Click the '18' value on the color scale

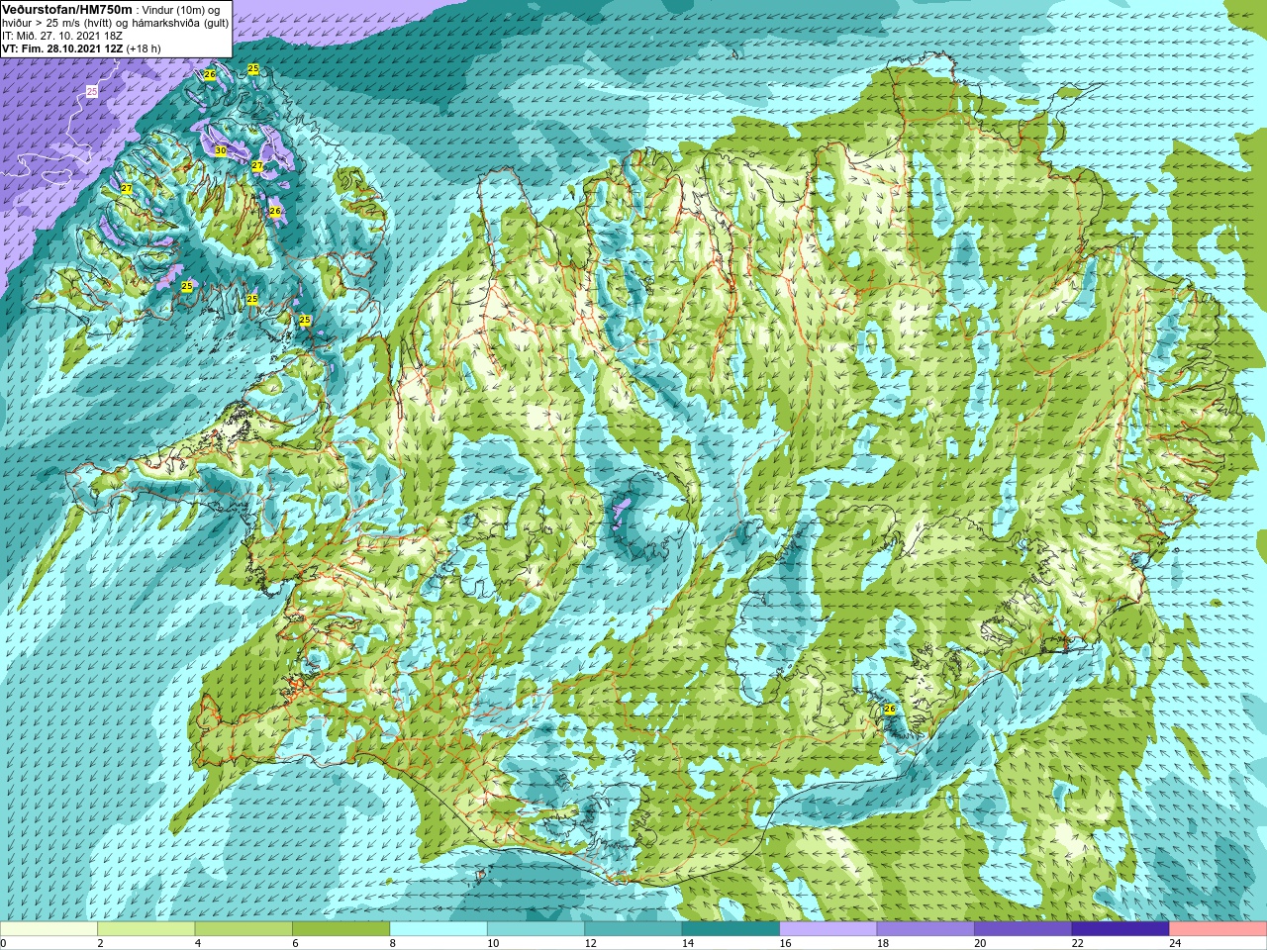(x=883, y=943)
